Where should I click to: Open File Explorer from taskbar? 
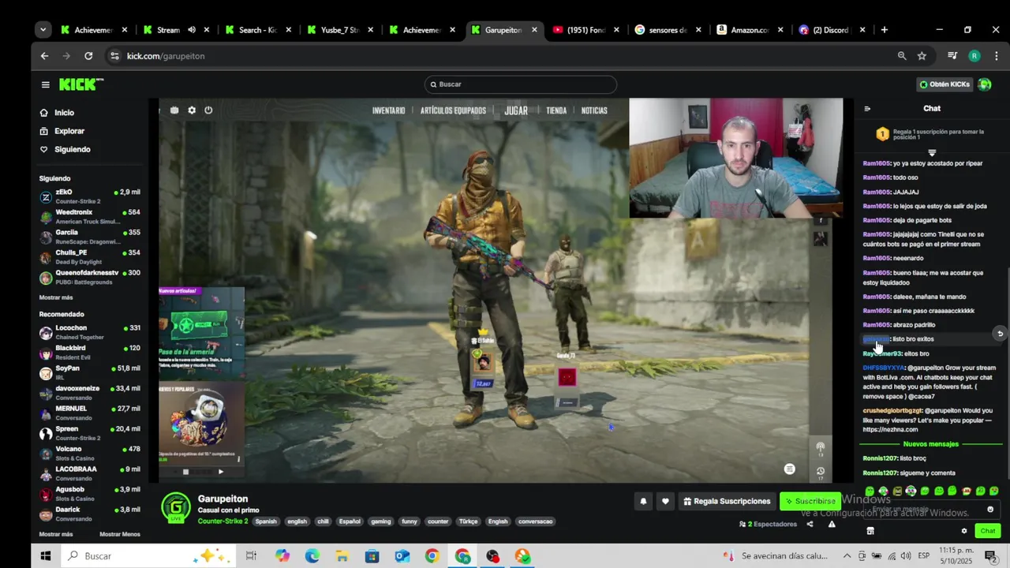click(342, 556)
